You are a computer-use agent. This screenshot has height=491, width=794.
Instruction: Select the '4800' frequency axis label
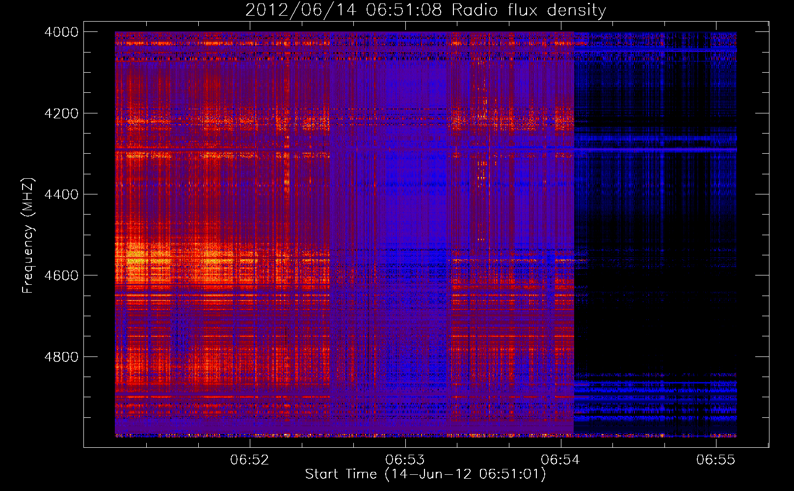click(x=61, y=357)
